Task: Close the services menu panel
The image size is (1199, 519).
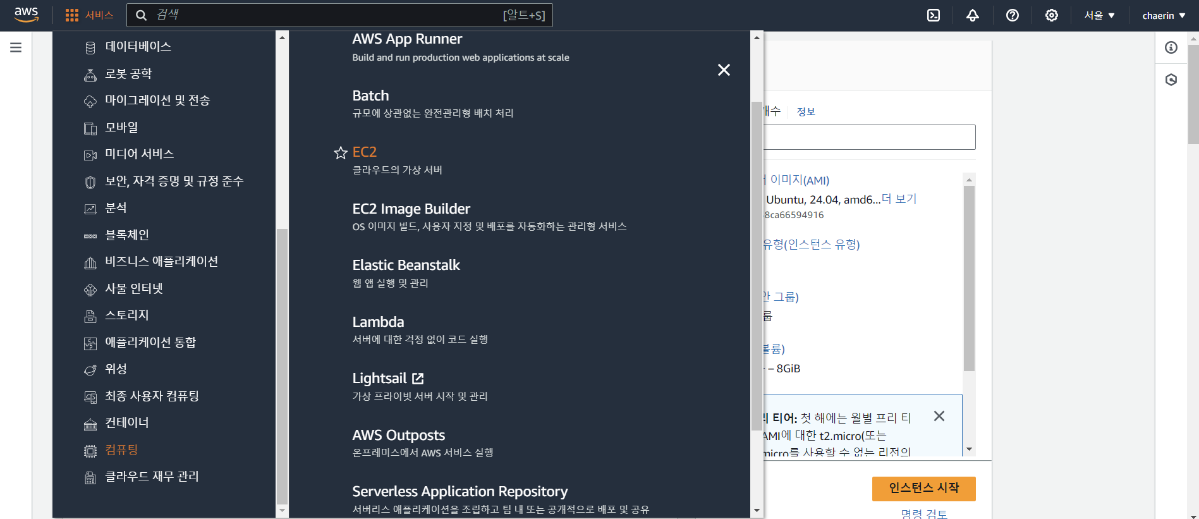Action: tap(724, 70)
